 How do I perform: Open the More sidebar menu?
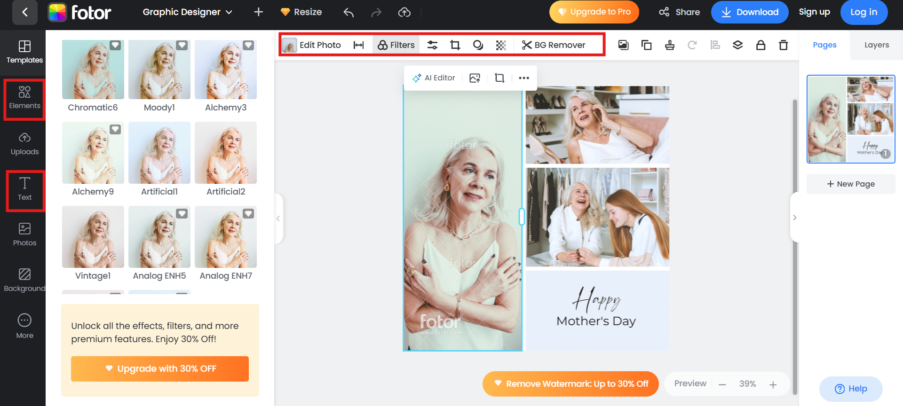click(x=24, y=327)
